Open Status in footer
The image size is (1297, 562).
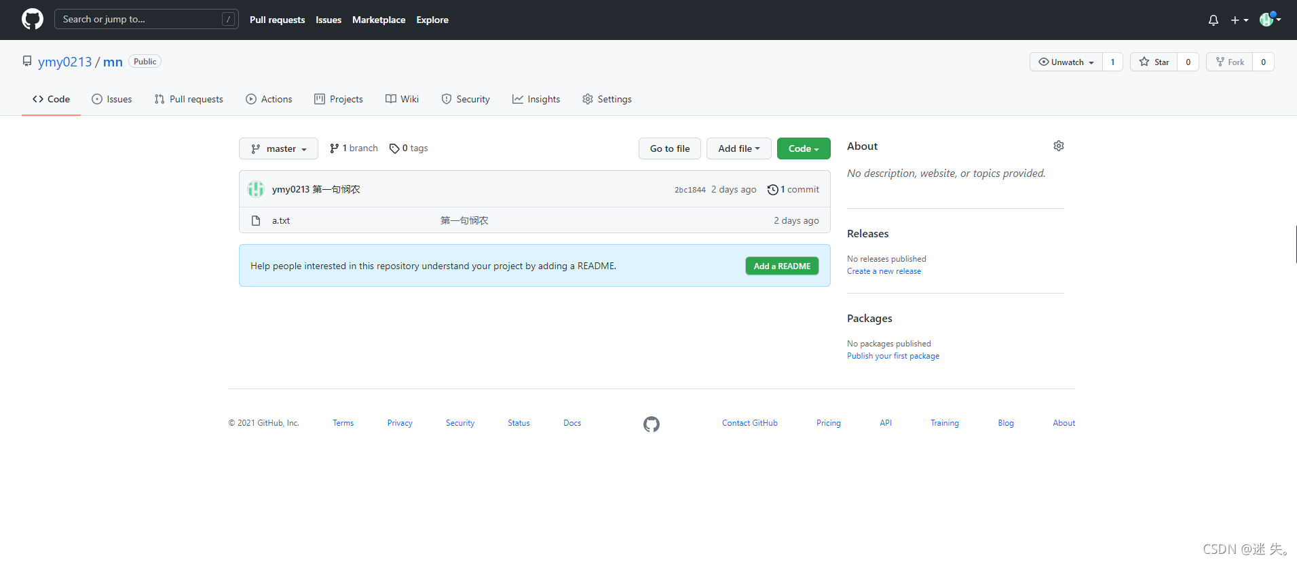[519, 423]
